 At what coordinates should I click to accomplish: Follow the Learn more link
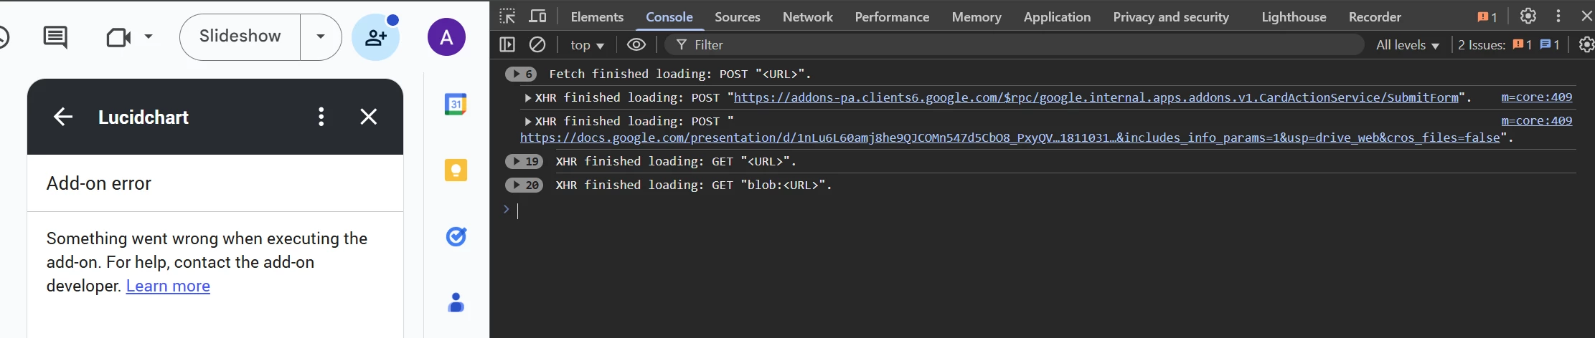tap(168, 286)
